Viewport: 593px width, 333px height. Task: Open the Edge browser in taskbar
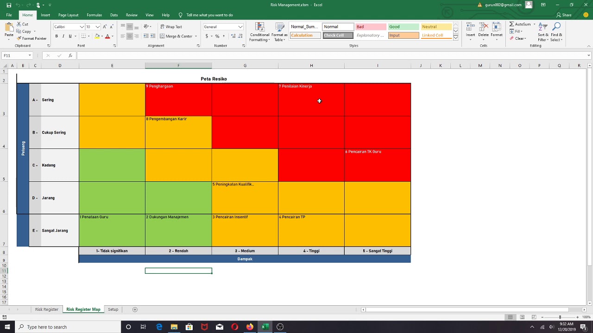coord(159,327)
